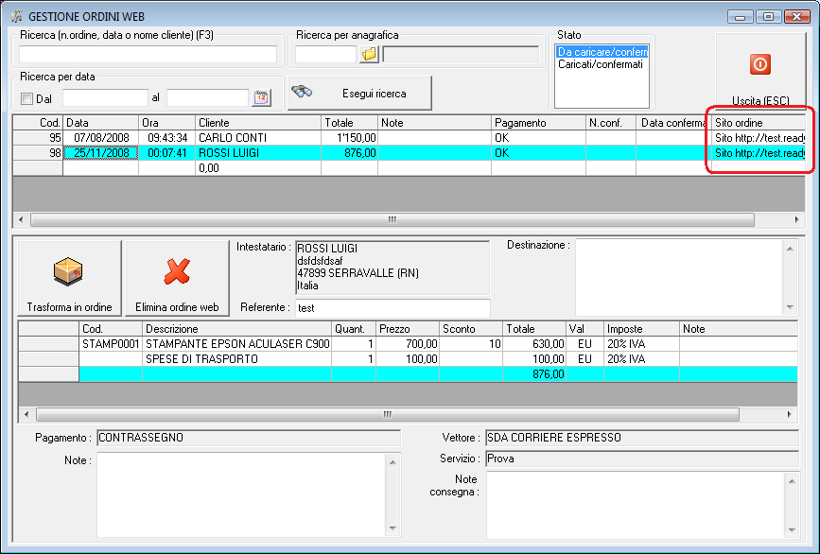Click Vettore field SDA CORRIERE ESPRESSO
Screen dimensions: 820x554
(641, 438)
